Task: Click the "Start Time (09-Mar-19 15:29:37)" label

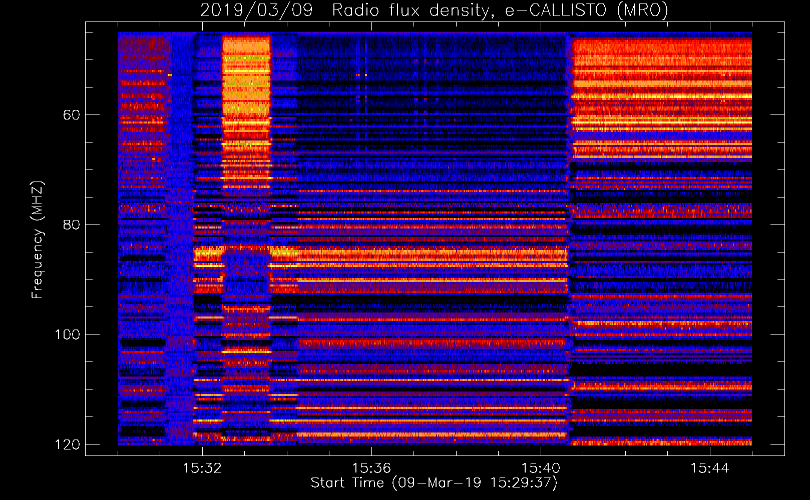Action: [x=434, y=483]
